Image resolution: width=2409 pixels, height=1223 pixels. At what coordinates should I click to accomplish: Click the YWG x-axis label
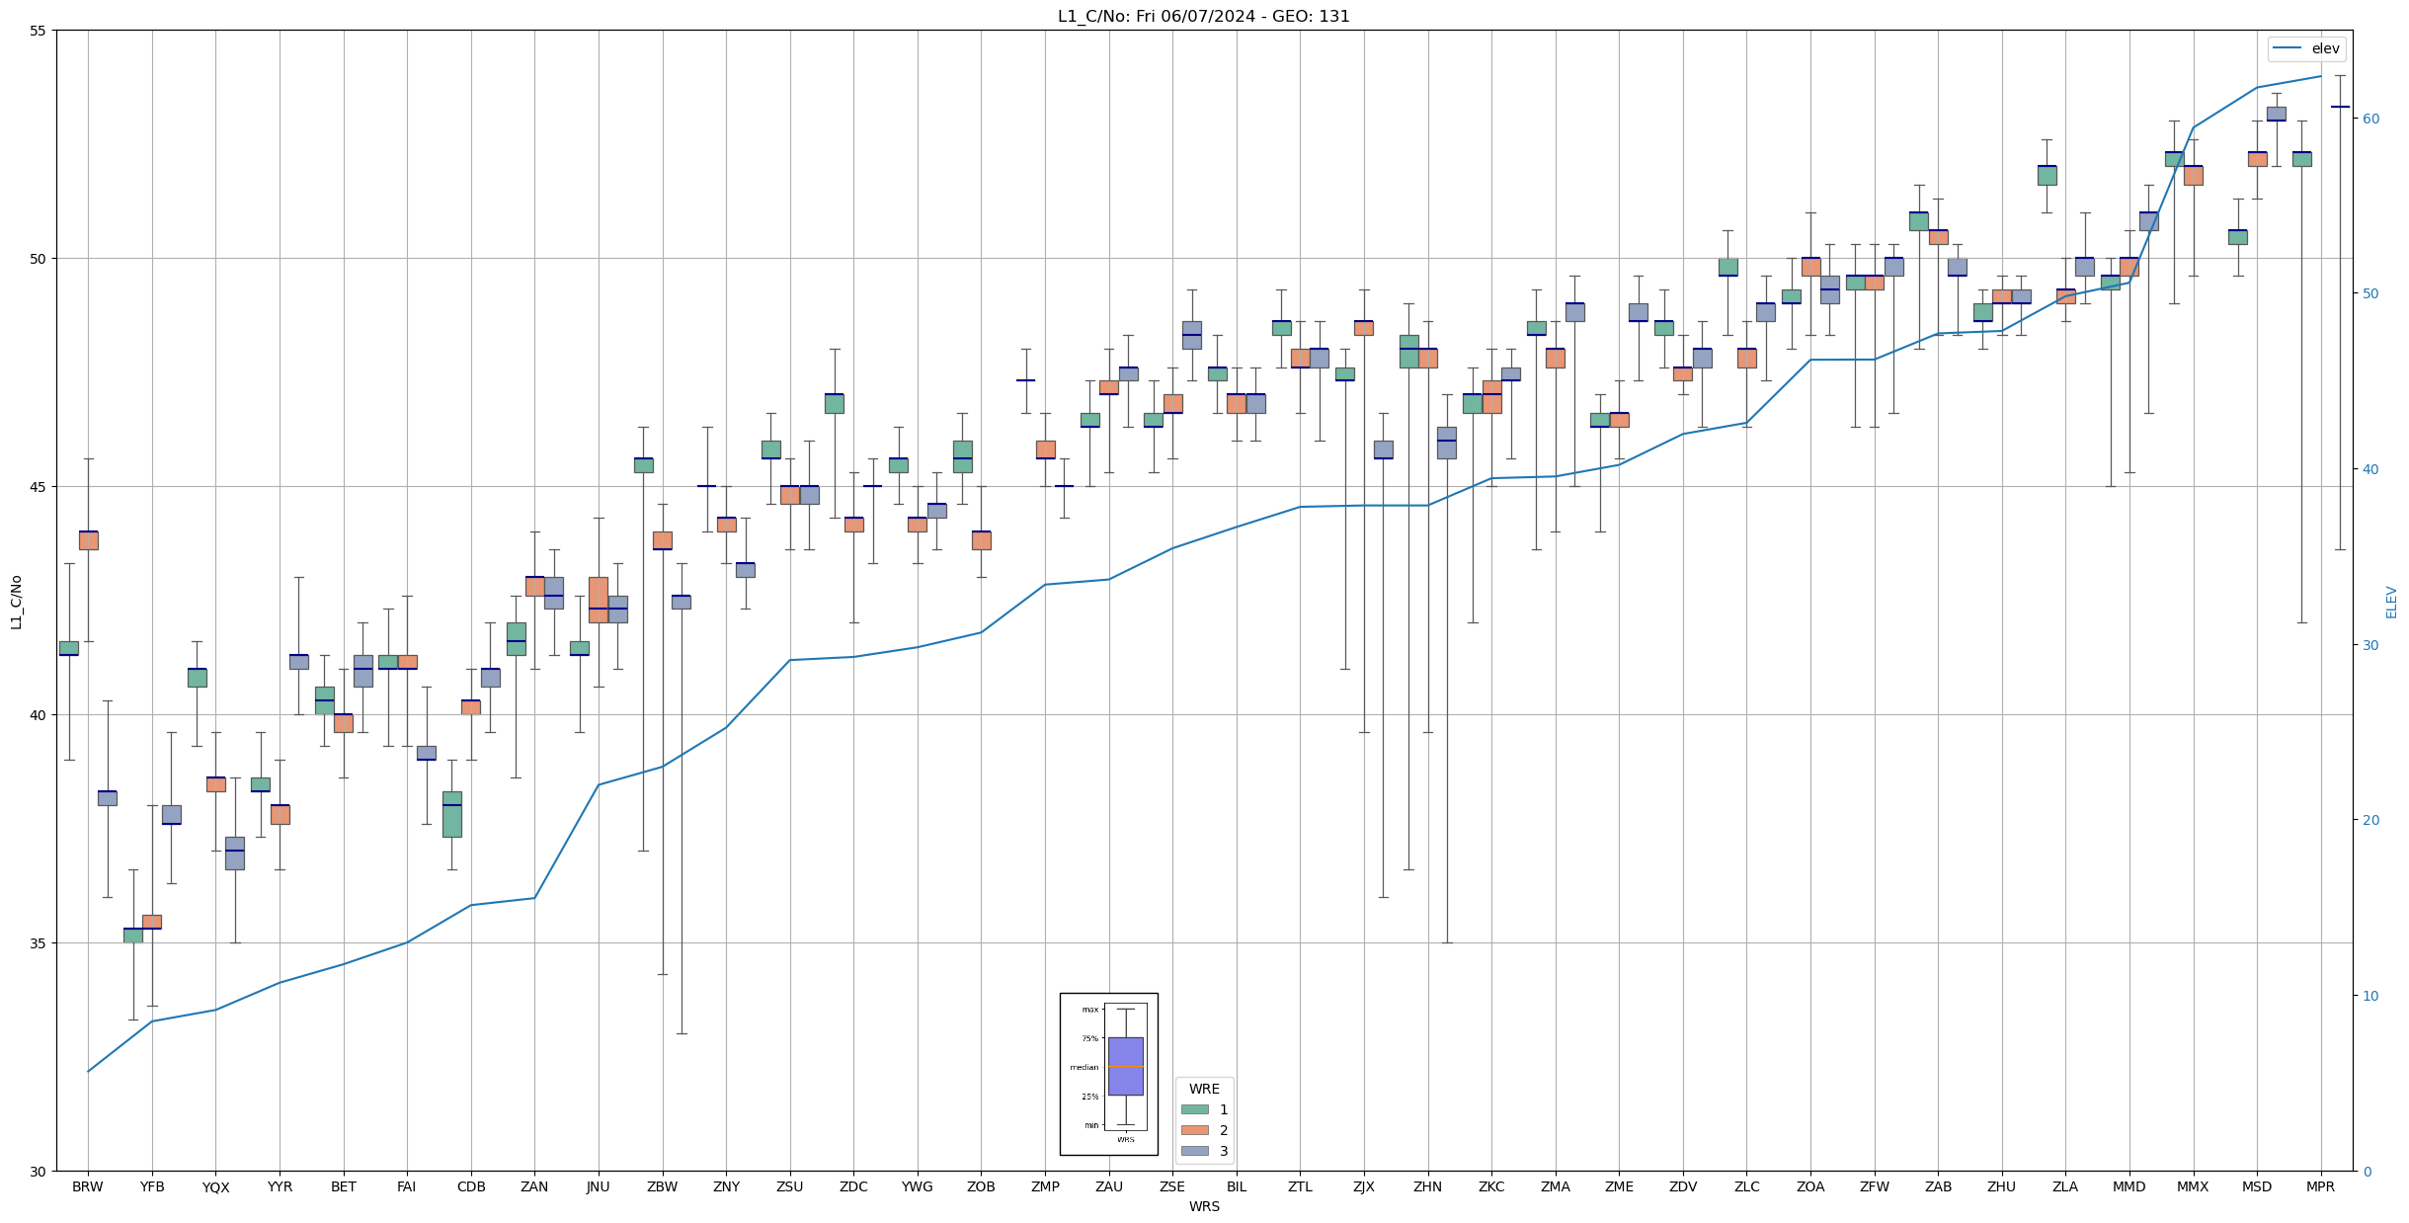click(x=918, y=1186)
